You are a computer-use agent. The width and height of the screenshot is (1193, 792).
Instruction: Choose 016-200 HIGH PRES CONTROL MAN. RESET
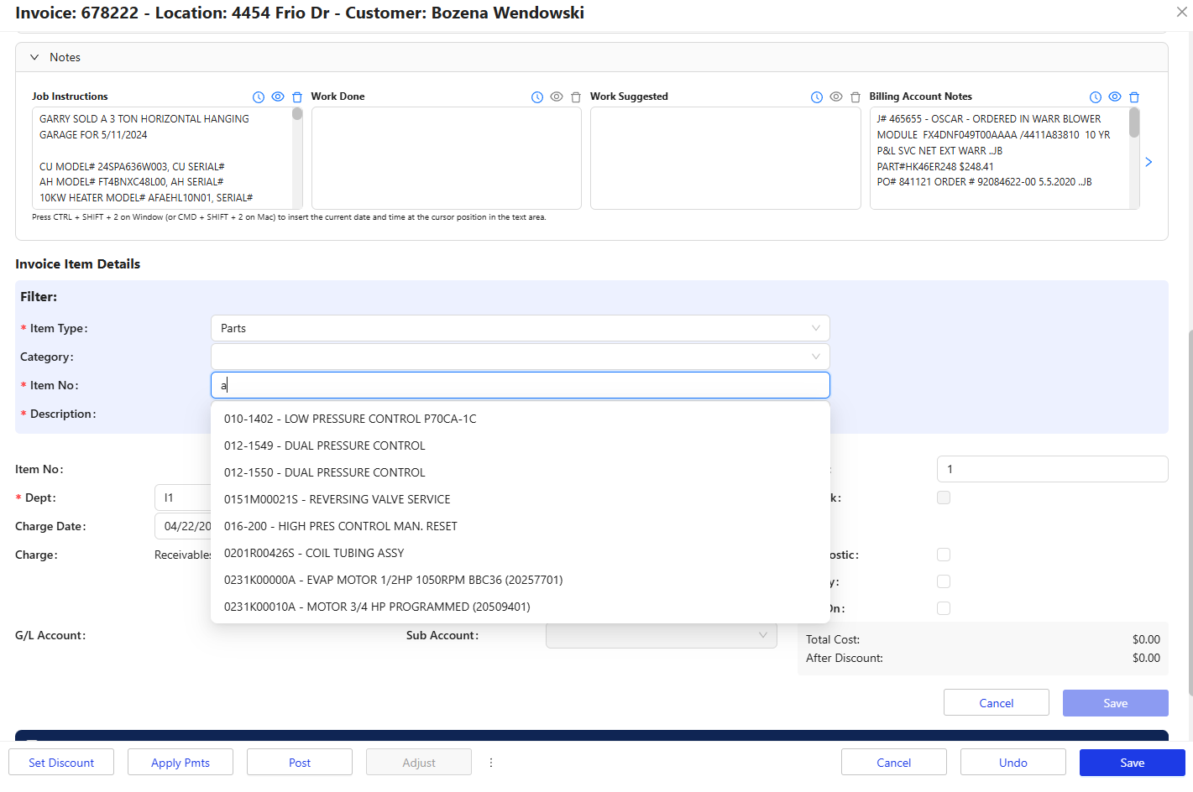[521, 526]
